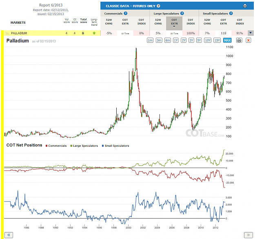Open the Commercials help question mark
This screenshot has width=255, height=239.
(x=125, y=13)
